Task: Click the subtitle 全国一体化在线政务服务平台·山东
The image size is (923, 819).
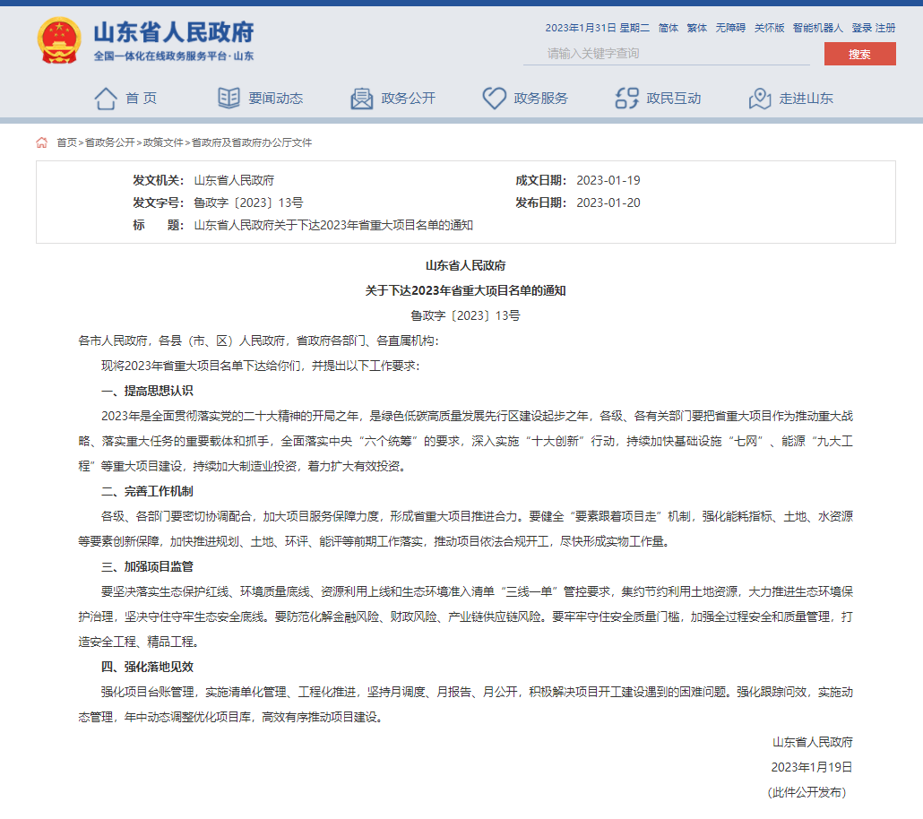Action: [174, 56]
